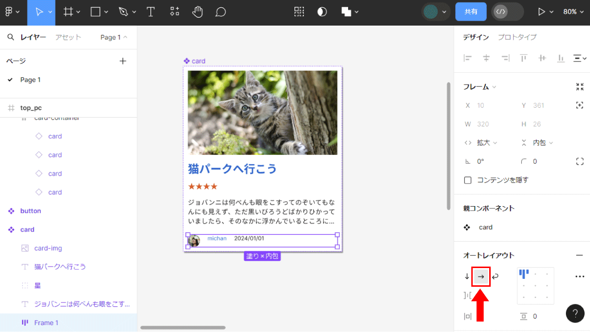Click align horizontal centers icon

(486, 58)
